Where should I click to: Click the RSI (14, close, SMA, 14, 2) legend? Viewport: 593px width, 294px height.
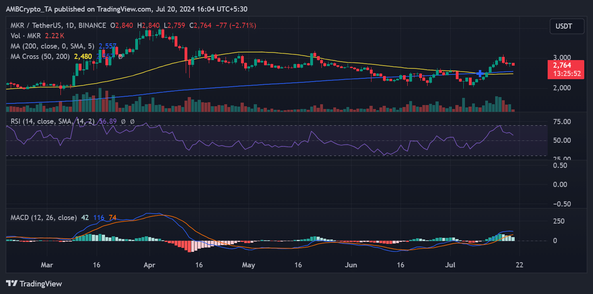tap(52, 121)
